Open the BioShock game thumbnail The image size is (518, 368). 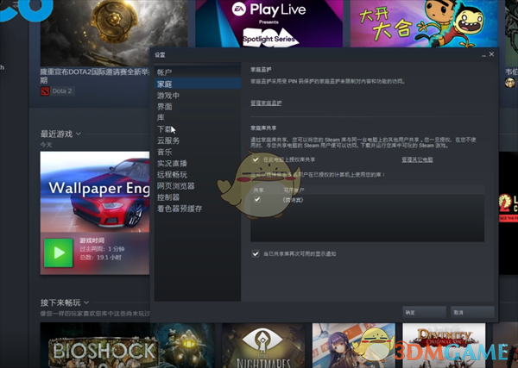point(128,346)
